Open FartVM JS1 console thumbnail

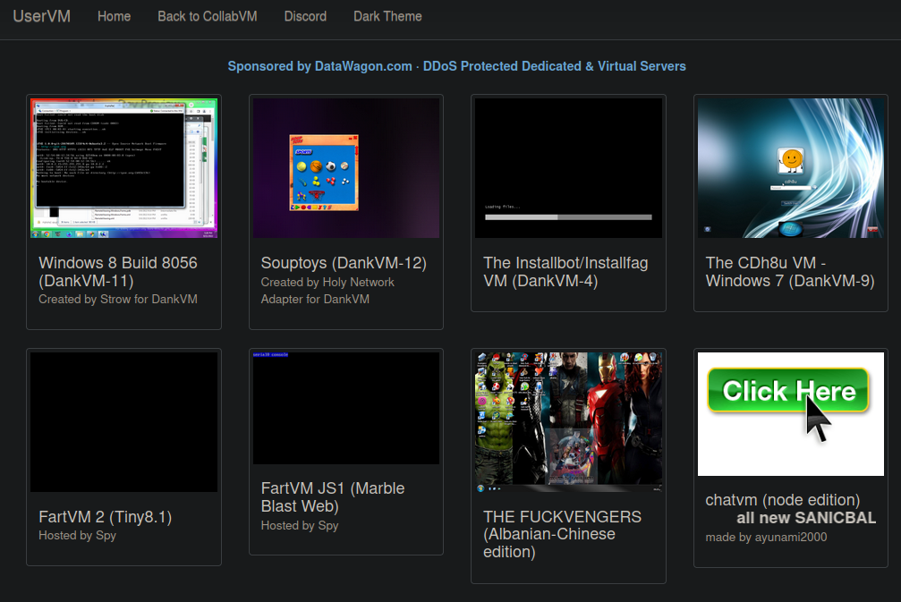pos(345,408)
